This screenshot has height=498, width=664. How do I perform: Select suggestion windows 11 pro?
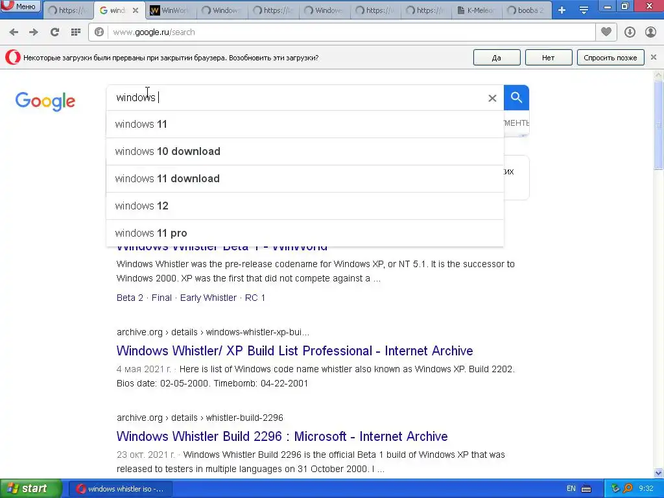tap(305, 233)
